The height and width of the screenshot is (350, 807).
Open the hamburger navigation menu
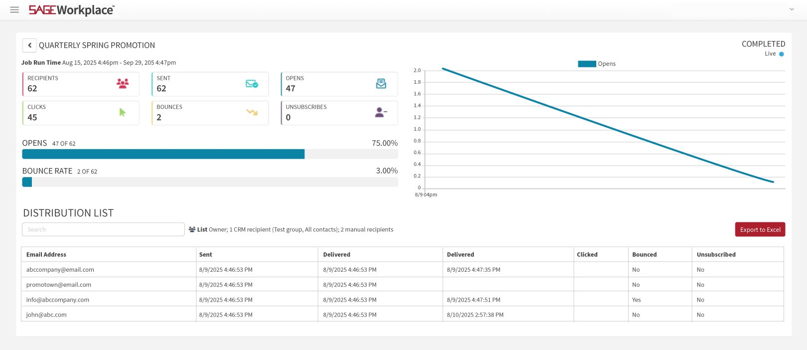click(x=14, y=10)
